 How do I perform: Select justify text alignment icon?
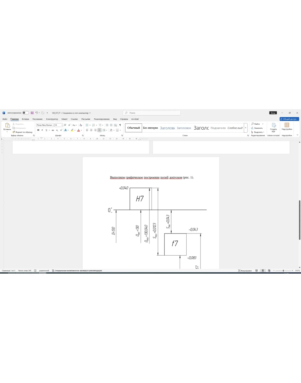coord(99,130)
